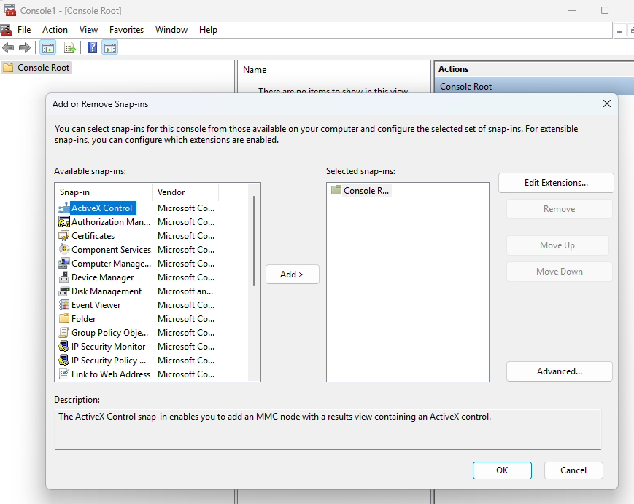Click the Authorization Manager snap-in icon

pos(64,222)
